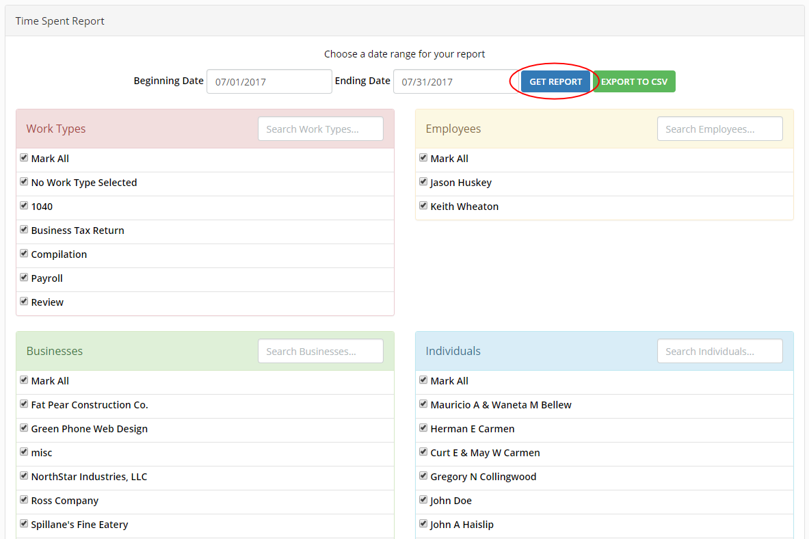Uncheck the Payroll checkbox
The image size is (809, 539).
[x=24, y=277]
